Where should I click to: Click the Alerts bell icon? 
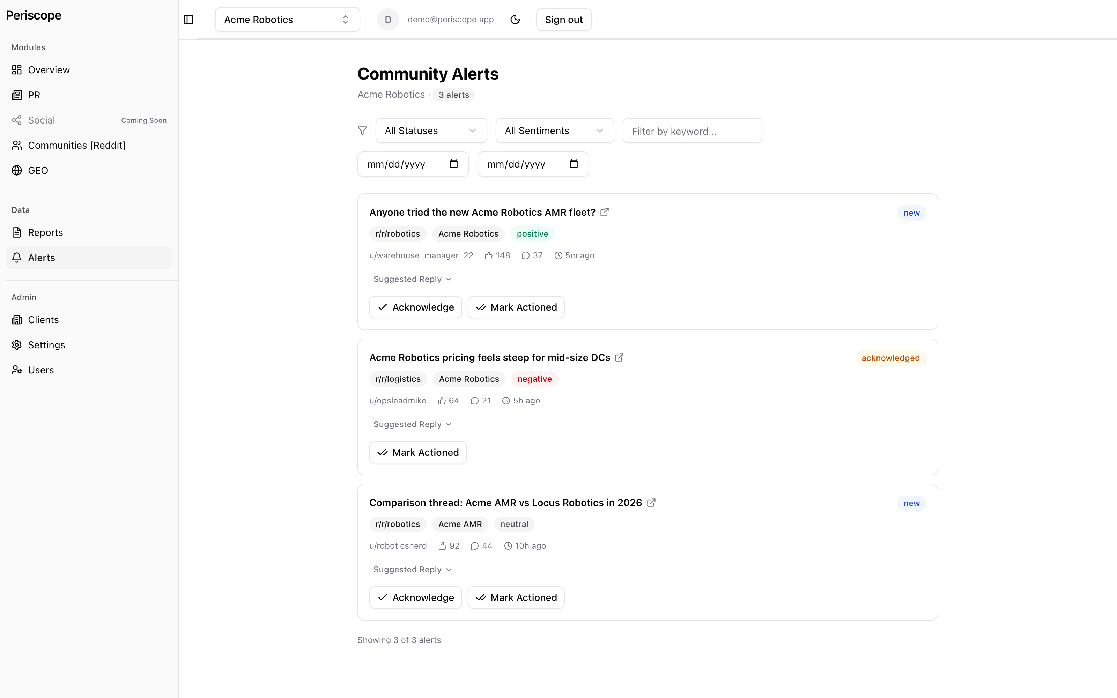click(17, 258)
